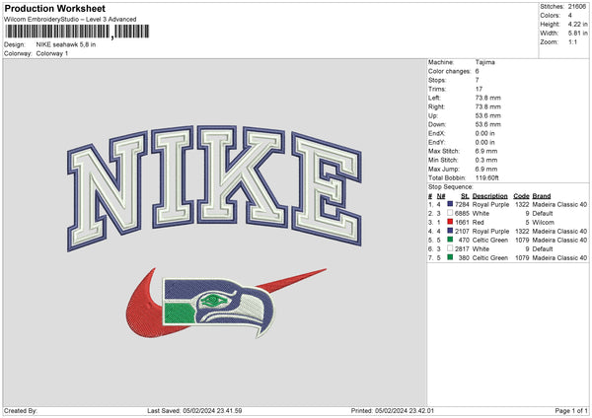Click stitch count '2817' in row 6
This screenshot has width=592, height=418.
pos(462,249)
